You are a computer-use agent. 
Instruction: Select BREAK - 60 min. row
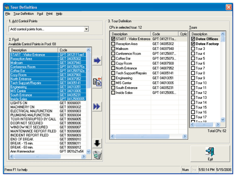click(48, 147)
